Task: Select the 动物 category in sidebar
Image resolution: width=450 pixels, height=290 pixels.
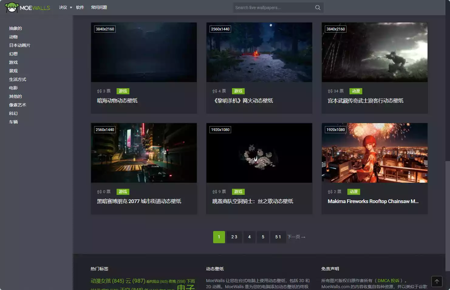Action: tap(13, 37)
